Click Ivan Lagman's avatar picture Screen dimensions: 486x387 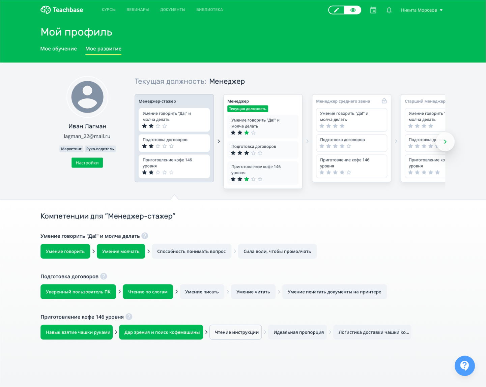tap(87, 97)
